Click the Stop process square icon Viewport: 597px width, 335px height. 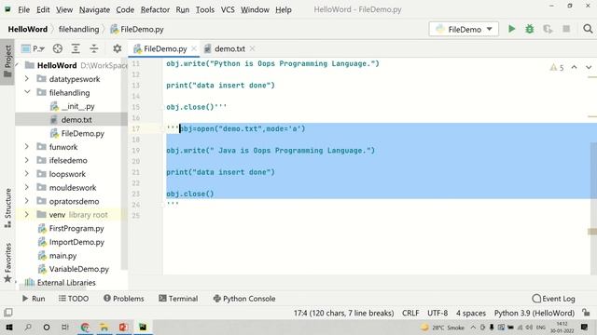[x=566, y=29]
